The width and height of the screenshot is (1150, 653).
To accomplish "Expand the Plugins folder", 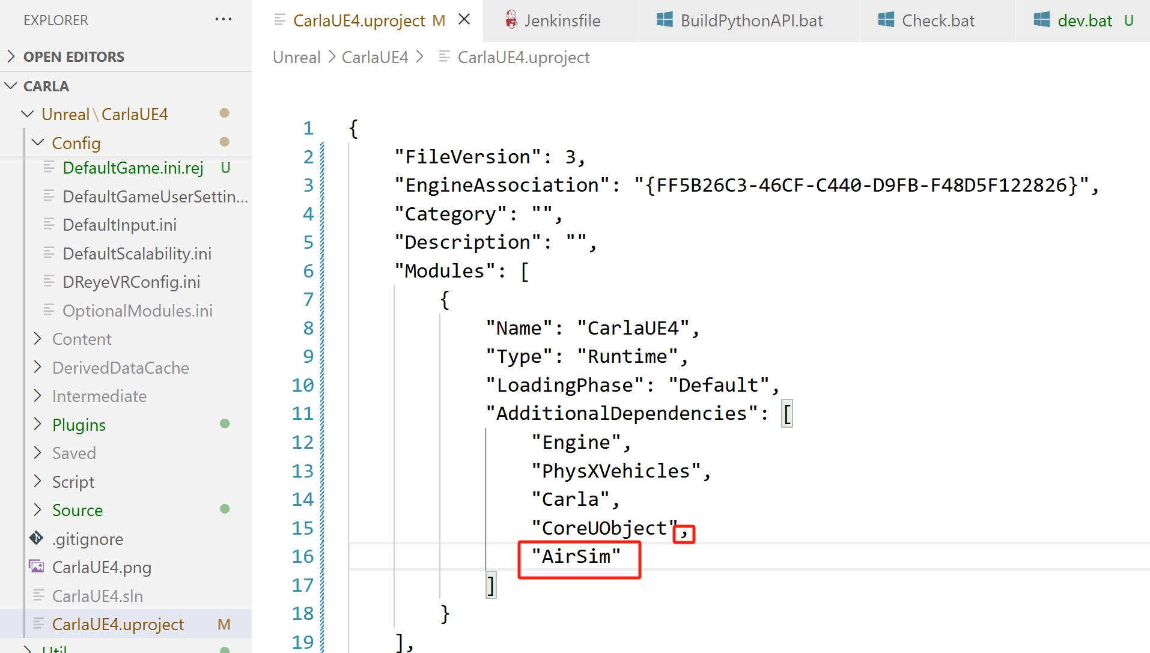I will 38,424.
